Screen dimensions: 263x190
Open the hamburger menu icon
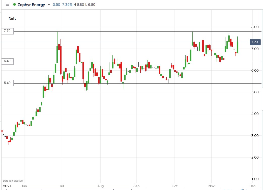[8, 4]
